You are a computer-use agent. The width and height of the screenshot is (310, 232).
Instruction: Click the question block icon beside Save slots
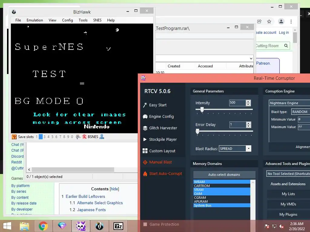point(14,137)
